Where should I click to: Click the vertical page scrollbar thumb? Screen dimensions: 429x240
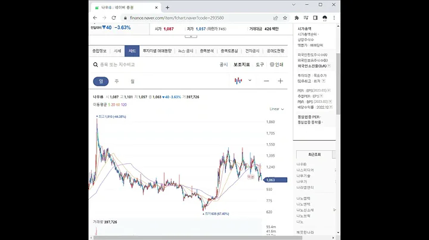click(338, 84)
